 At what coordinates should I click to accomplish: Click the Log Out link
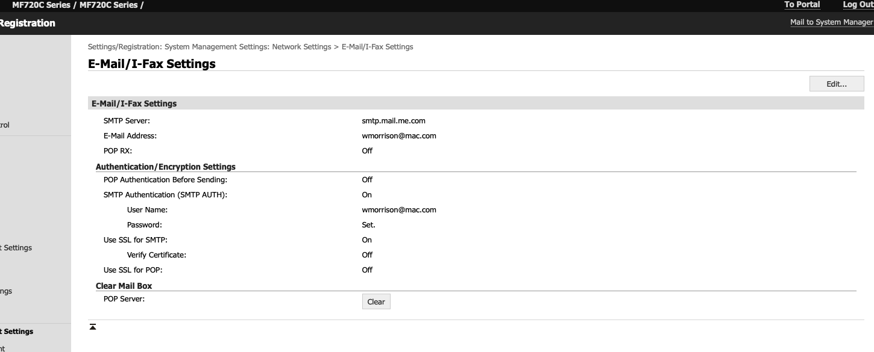[x=858, y=5]
